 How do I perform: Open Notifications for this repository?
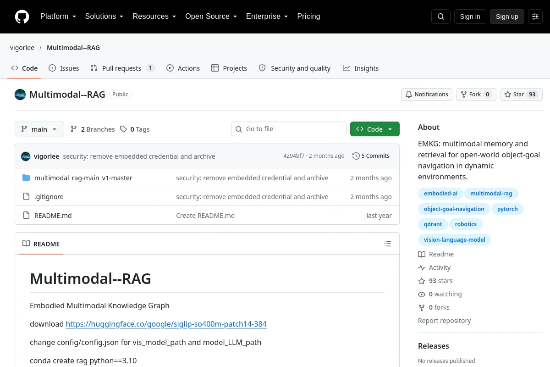pyautogui.click(x=427, y=95)
